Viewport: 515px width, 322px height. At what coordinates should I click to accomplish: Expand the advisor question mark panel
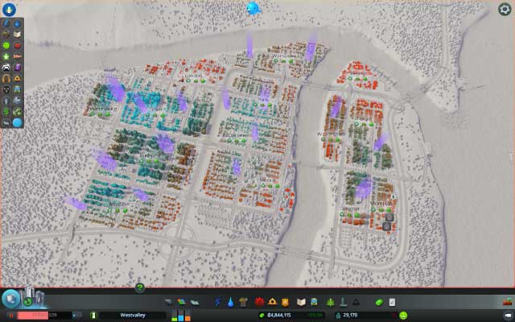click(x=140, y=287)
